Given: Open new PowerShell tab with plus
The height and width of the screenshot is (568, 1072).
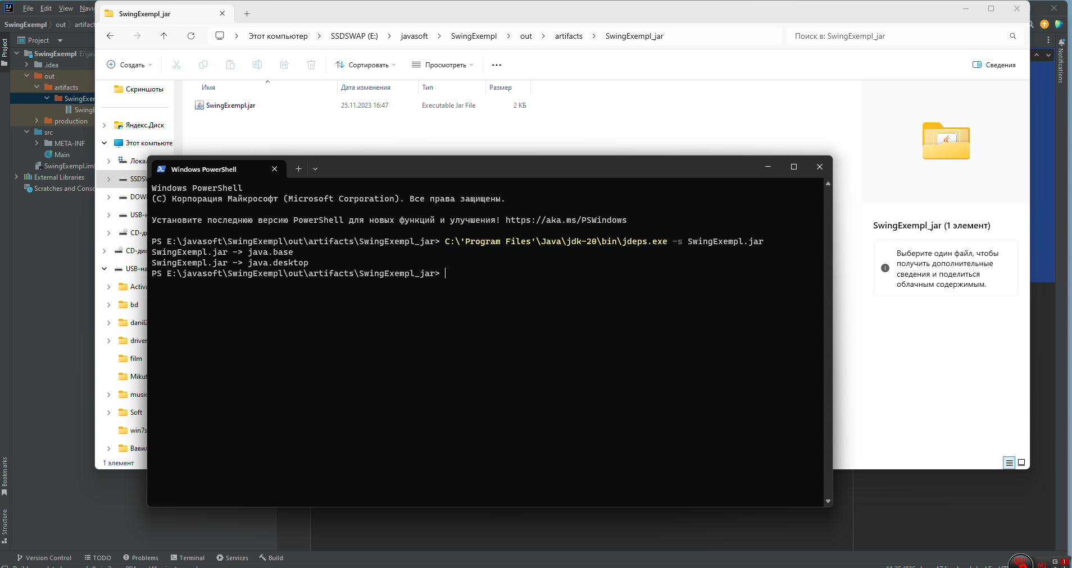Looking at the screenshot, I should click(299, 169).
